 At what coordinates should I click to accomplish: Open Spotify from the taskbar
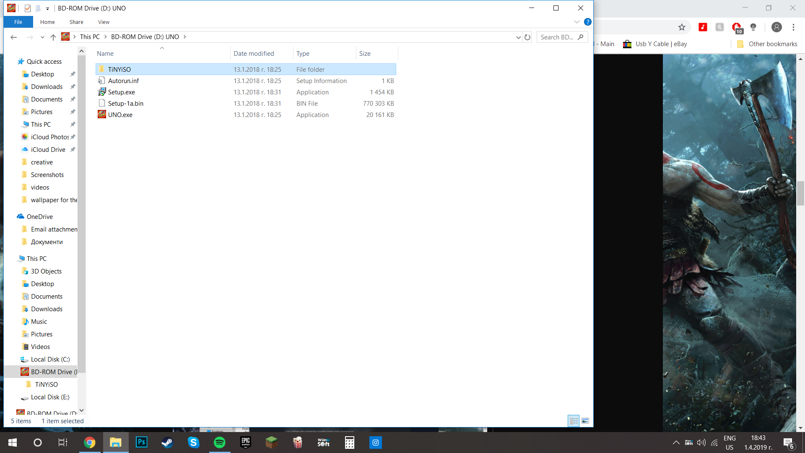tap(220, 442)
